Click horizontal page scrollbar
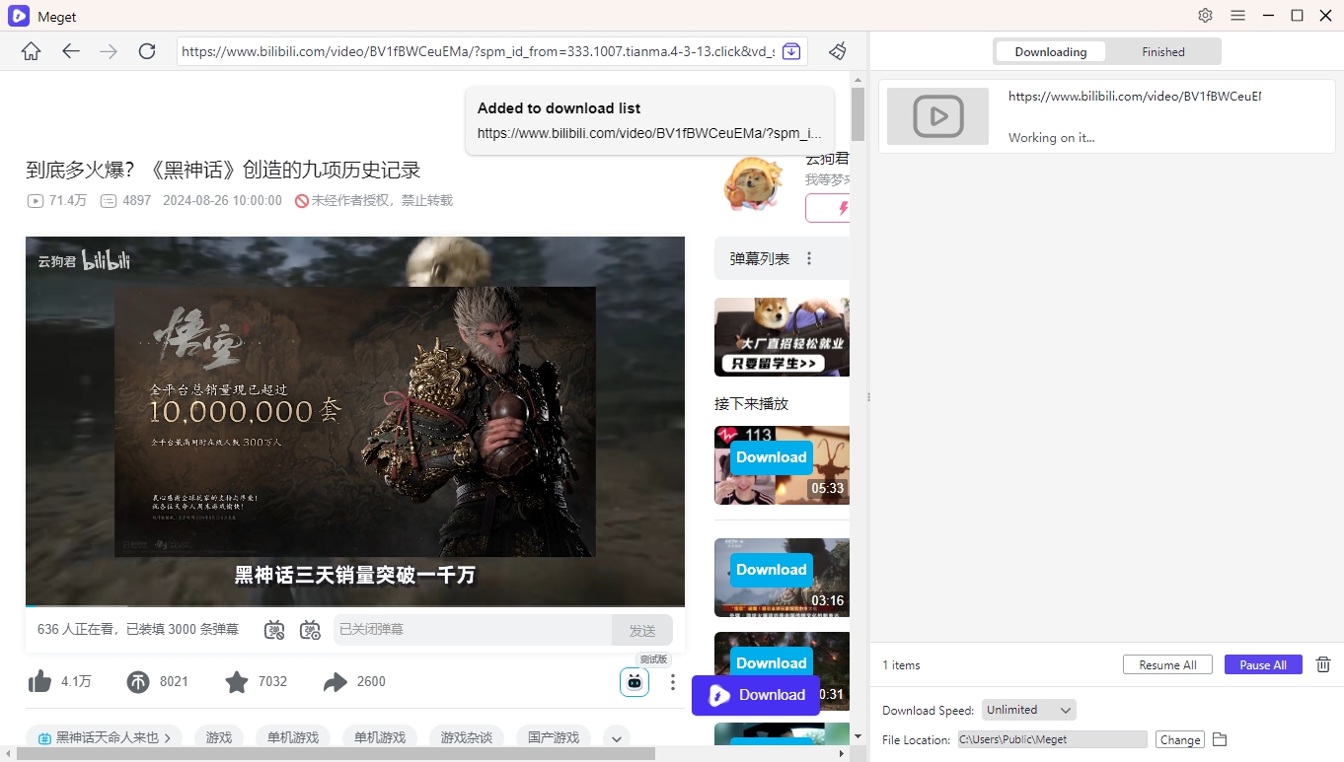The image size is (1344, 762). (336, 753)
